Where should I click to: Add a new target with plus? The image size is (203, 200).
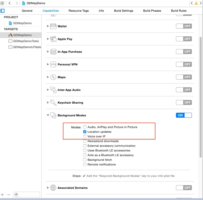(x=2, y=195)
